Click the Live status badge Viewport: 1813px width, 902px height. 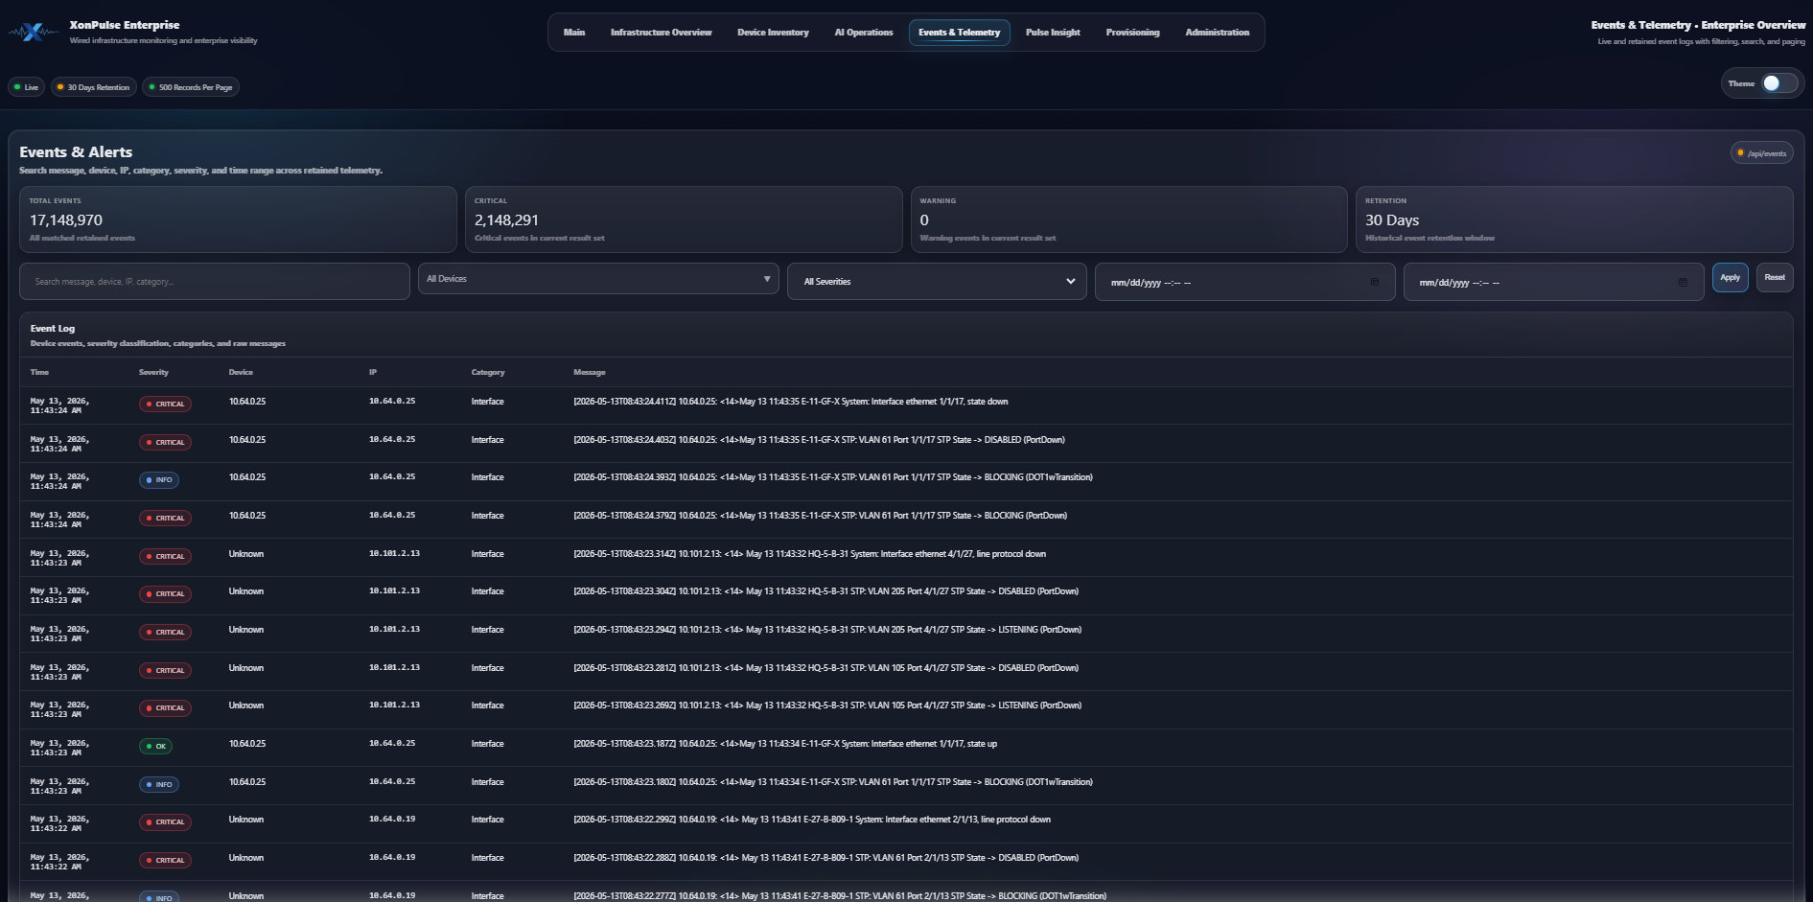click(27, 87)
